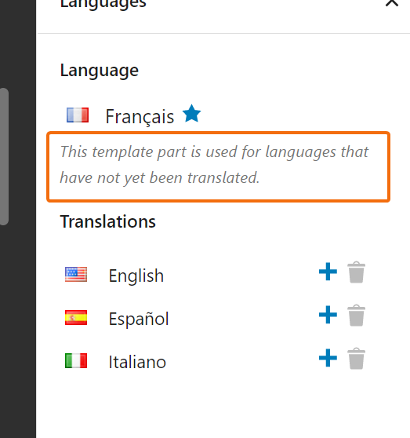
Task: Select the Español translation label
Action: pos(139,319)
